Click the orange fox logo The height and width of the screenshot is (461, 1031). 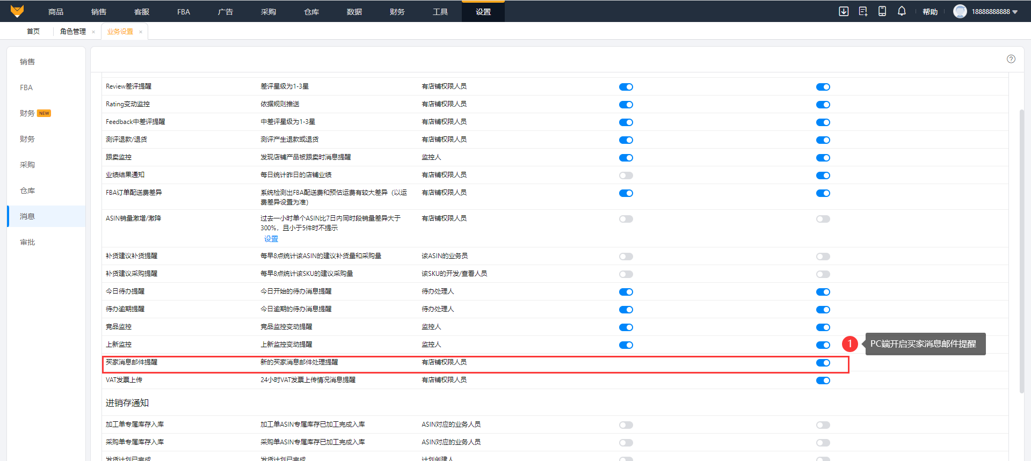coord(17,11)
